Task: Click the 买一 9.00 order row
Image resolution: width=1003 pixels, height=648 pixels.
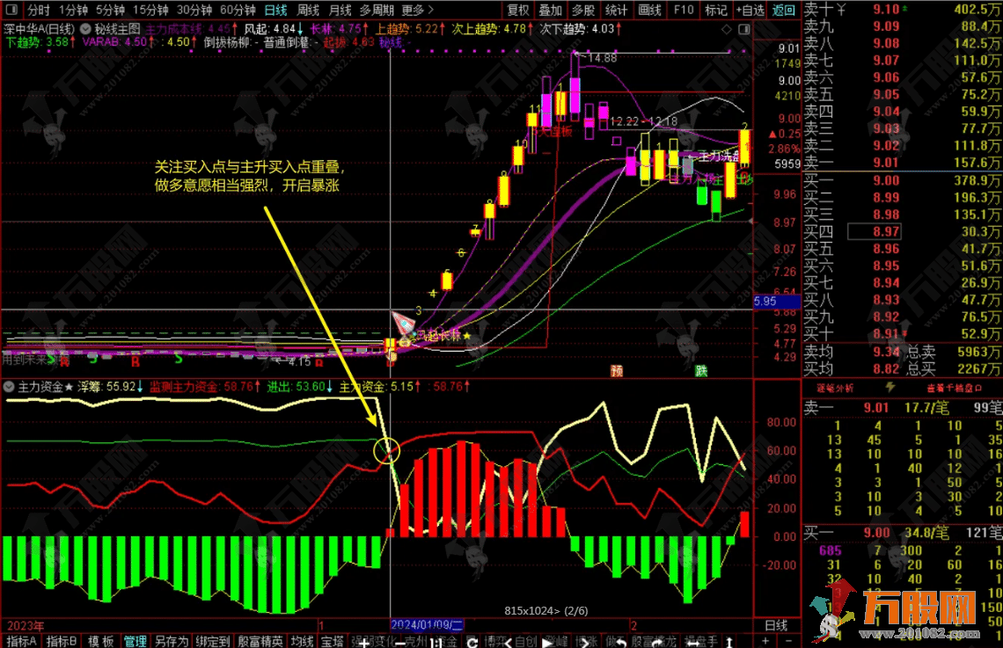Action: click(x=902, y=180)
